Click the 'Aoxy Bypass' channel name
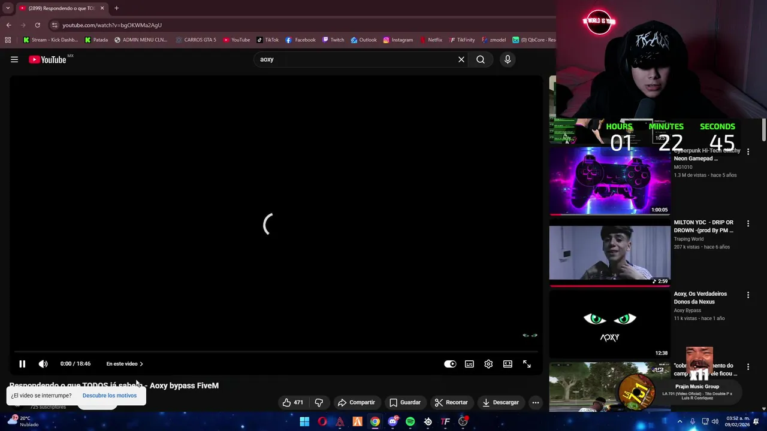 687,311
